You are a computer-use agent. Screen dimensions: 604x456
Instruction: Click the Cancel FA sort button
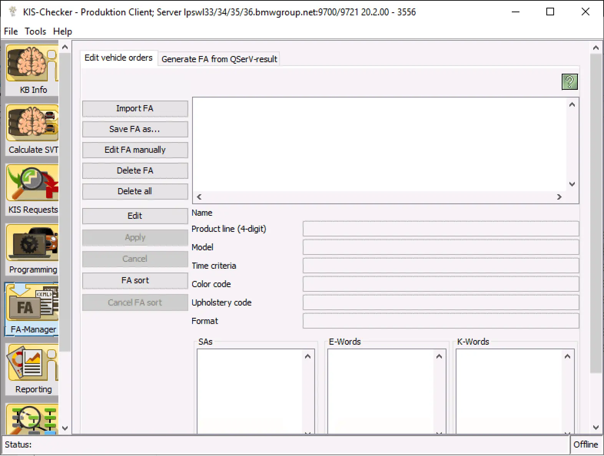click(x=135, y=302)
